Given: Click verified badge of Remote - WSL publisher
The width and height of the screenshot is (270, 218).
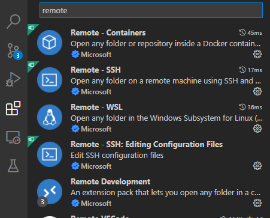Looking at the screenshot, I should tap(75, 129).
